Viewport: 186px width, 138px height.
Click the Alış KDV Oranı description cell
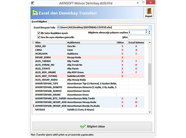tap(92, 72)
